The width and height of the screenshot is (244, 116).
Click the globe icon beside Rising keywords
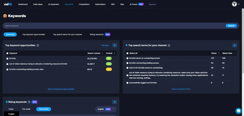(x=7, y=102)
